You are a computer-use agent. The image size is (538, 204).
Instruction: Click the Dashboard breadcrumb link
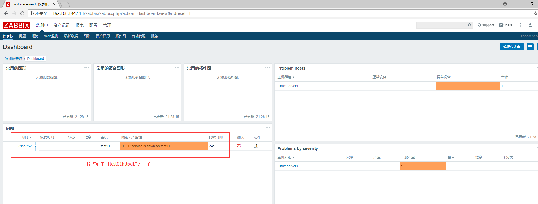[x=36, y=59]
